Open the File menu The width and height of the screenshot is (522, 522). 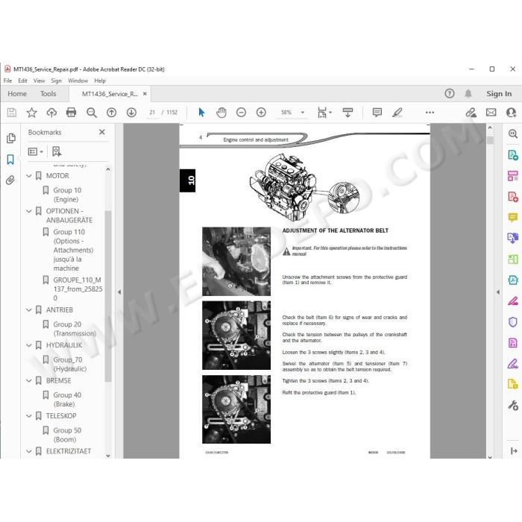coord(7,81)
